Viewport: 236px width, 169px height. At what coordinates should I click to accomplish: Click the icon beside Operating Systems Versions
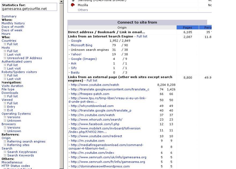coord(5,117)
